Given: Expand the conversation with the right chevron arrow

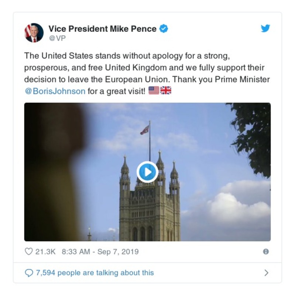Looking at the screenshot, I should (x=267, y=272).
